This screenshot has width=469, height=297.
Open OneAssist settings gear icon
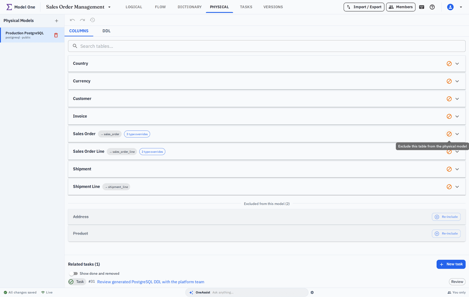click(312, 292)
